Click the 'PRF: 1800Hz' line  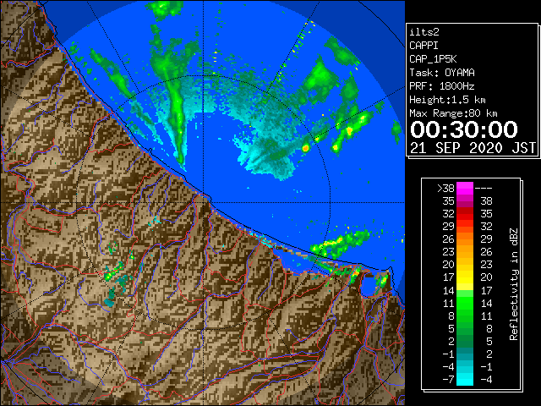point(442,86)
